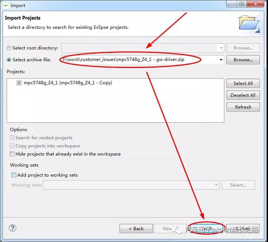Click the Refresh button
Viewport: 268px width, 242px height.
[243, 107]
